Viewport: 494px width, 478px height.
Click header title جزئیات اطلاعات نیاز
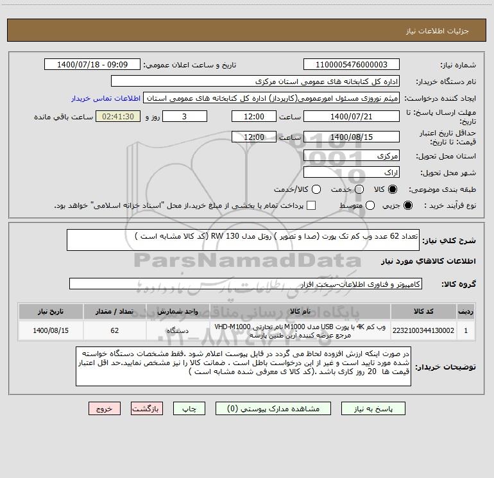tap(438, 31)
